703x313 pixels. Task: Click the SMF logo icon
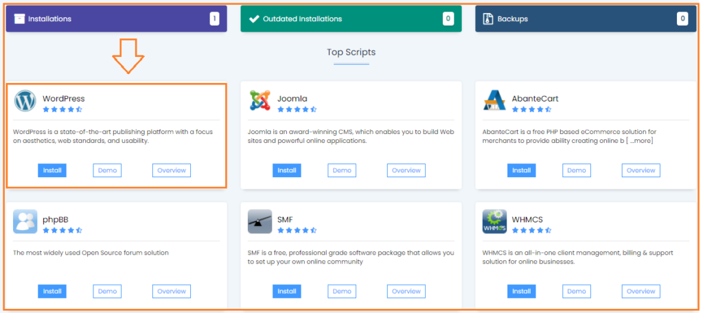point(260,222)
